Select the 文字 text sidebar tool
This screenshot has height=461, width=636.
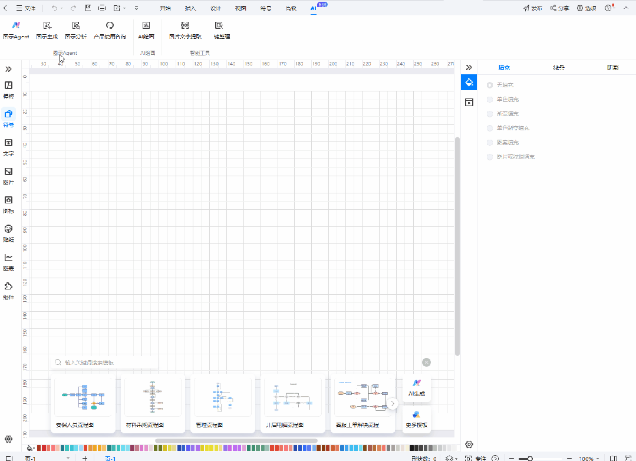point(8,147)
